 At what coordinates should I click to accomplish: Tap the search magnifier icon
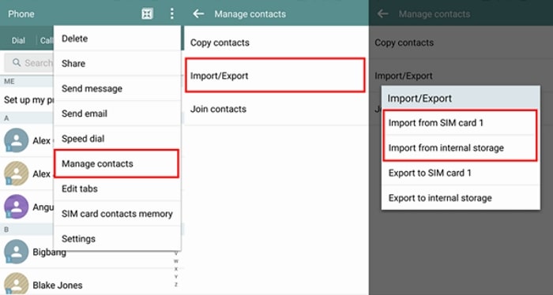click(17, 62)
